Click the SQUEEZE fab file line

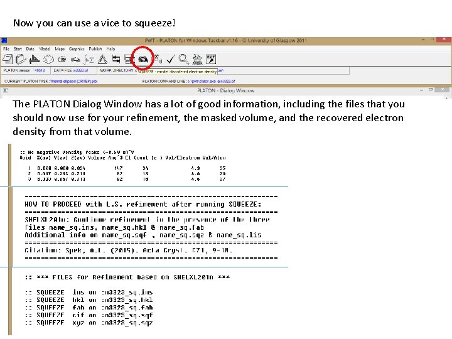(89, 308)
